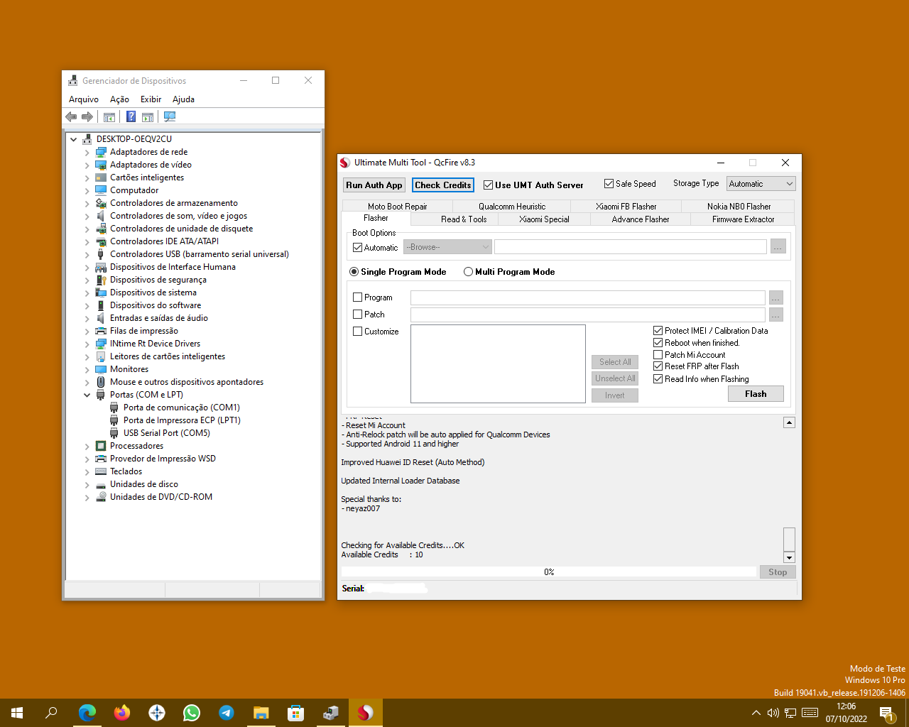The height and width of the screenshot is (727, 909).
Task: Expand the Filas de impressão node
Action: 87,331
